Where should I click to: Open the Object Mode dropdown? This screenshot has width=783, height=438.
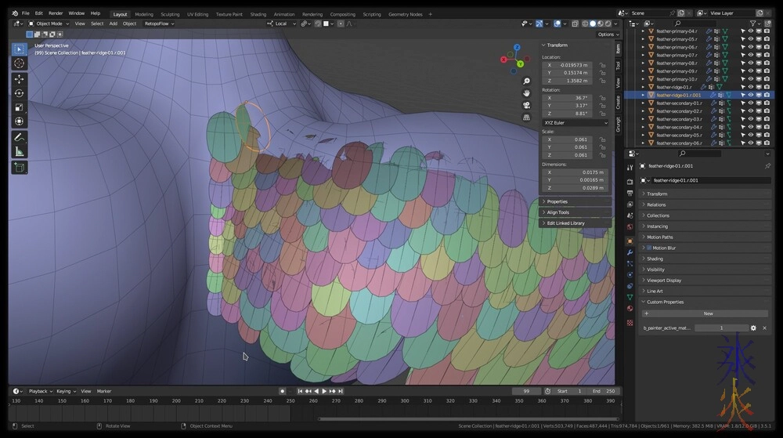coord(50,24)
